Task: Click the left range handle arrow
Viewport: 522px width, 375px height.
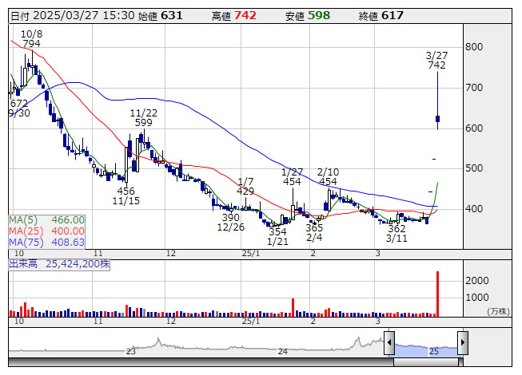Action: 389,342
